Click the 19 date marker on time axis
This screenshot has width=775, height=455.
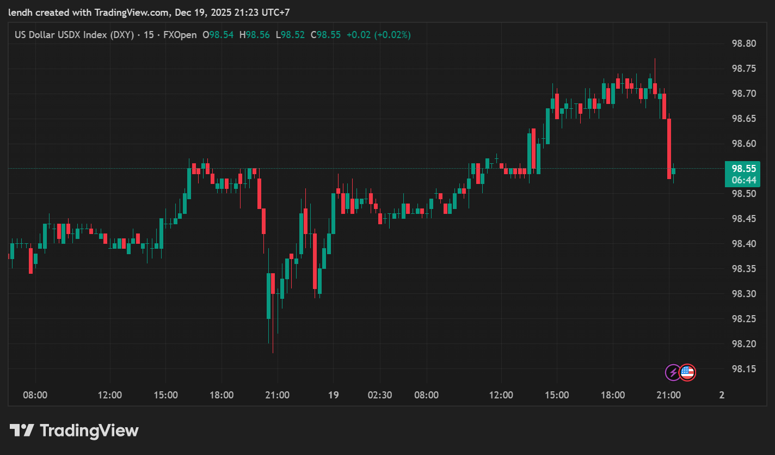(334, 395)
